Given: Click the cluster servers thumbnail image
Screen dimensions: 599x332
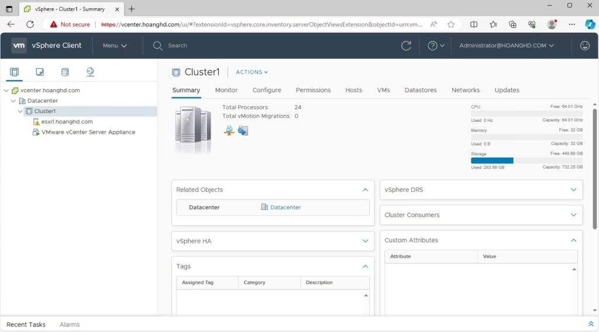Looking at the screenshot, I should (193, 130).
